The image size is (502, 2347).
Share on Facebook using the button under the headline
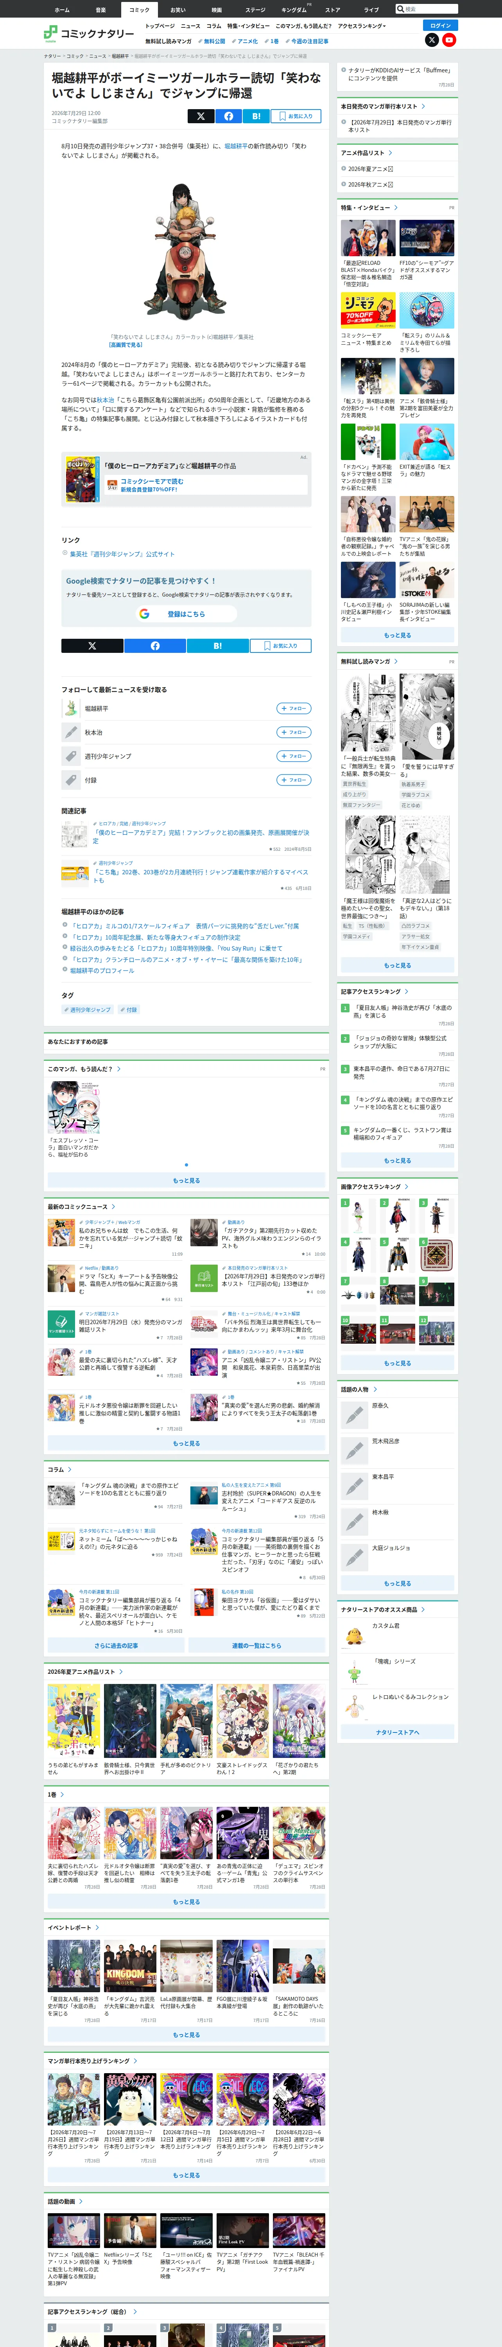pyautogui.click(x=229, y=116)
